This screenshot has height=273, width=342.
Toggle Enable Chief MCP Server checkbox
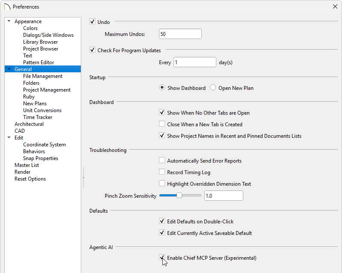point(162,258)
